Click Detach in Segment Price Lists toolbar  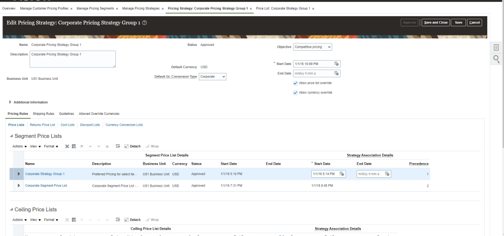point(132,146)
